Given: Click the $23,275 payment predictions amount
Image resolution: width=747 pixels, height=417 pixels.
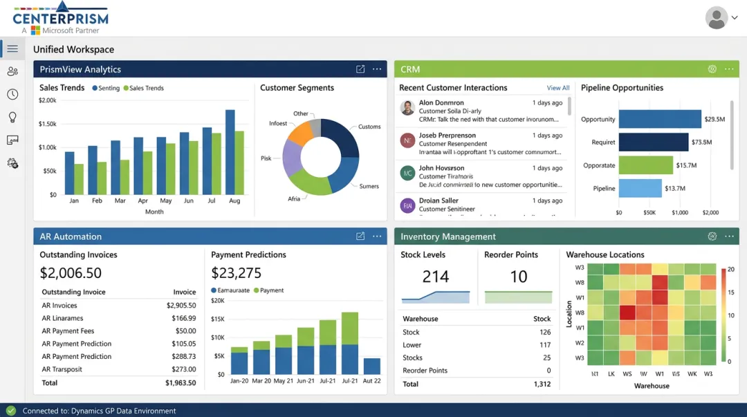Looking at the screenshot, I should 237,272.
